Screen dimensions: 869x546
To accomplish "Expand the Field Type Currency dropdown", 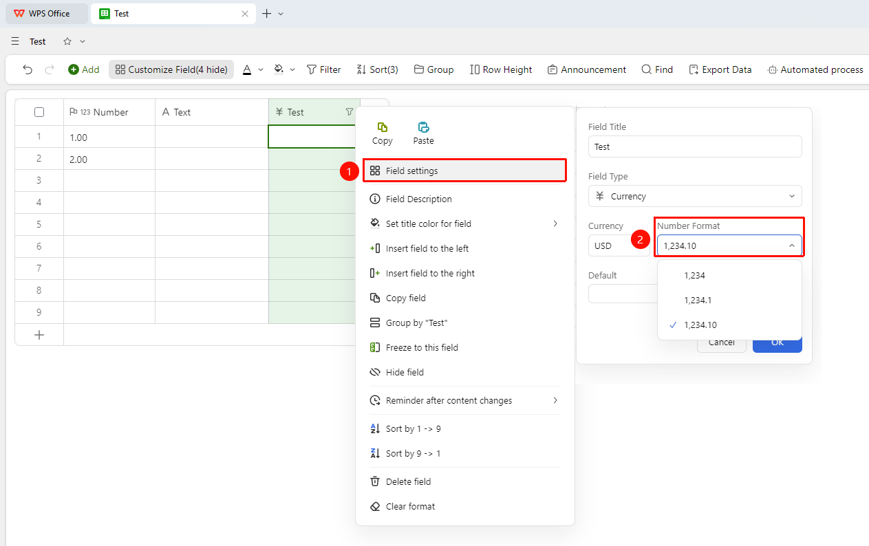I will pos(695,196).
